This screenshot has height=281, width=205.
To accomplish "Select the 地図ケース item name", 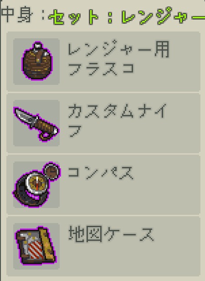I will 111,234.
